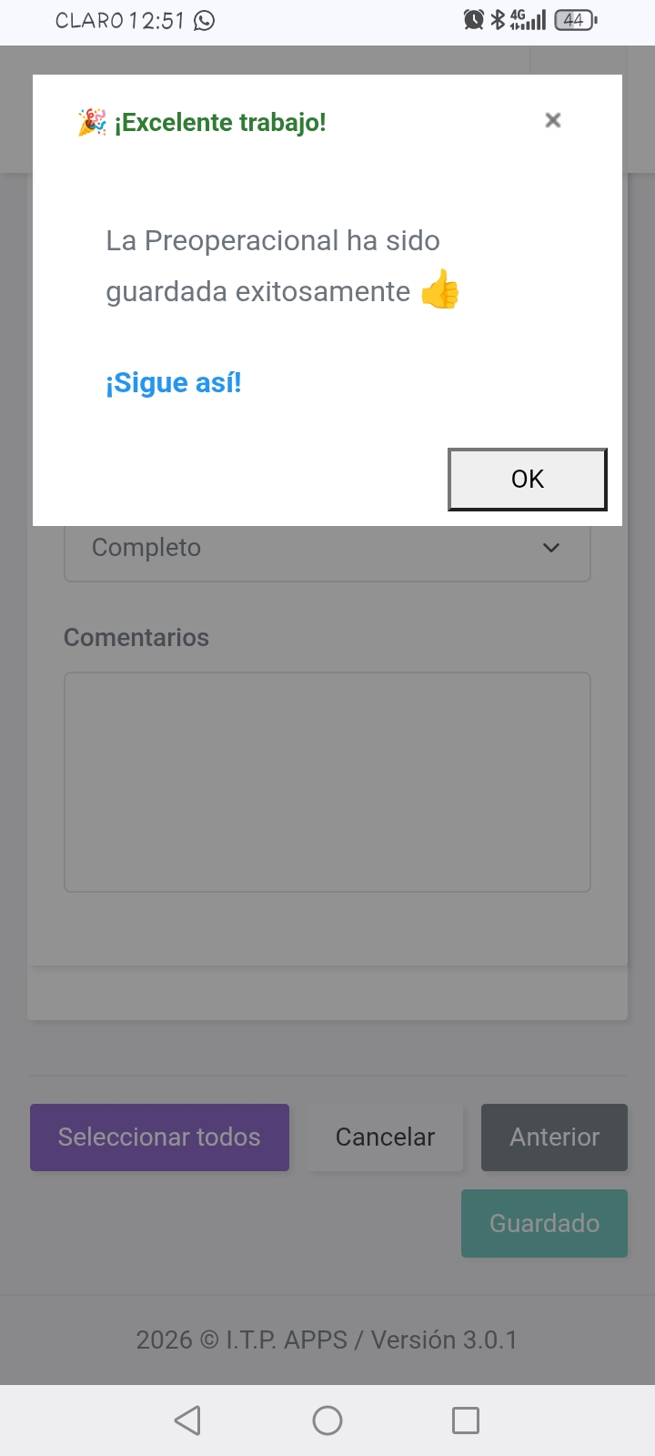Tap the Android back navigation icon
Screen dimensions: 655x1456
tap(187, 1421)
